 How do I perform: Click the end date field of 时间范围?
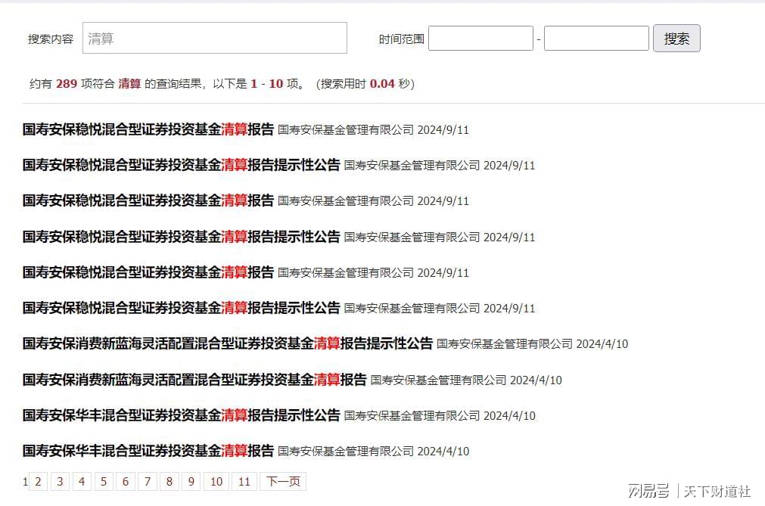point(596,38)
